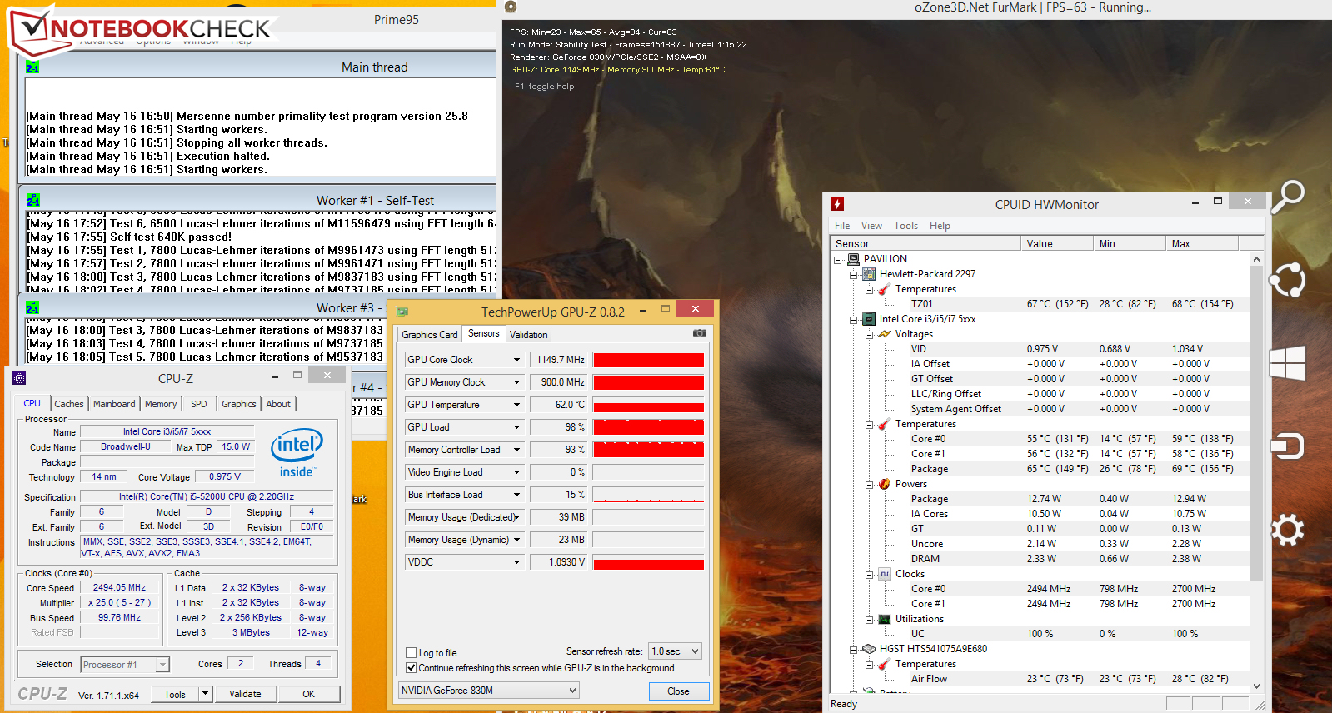Viewport: 1332px width, 713px height.
Task: Collapse the Clocks node in HWMonitor
Action: tap(870, 574)
